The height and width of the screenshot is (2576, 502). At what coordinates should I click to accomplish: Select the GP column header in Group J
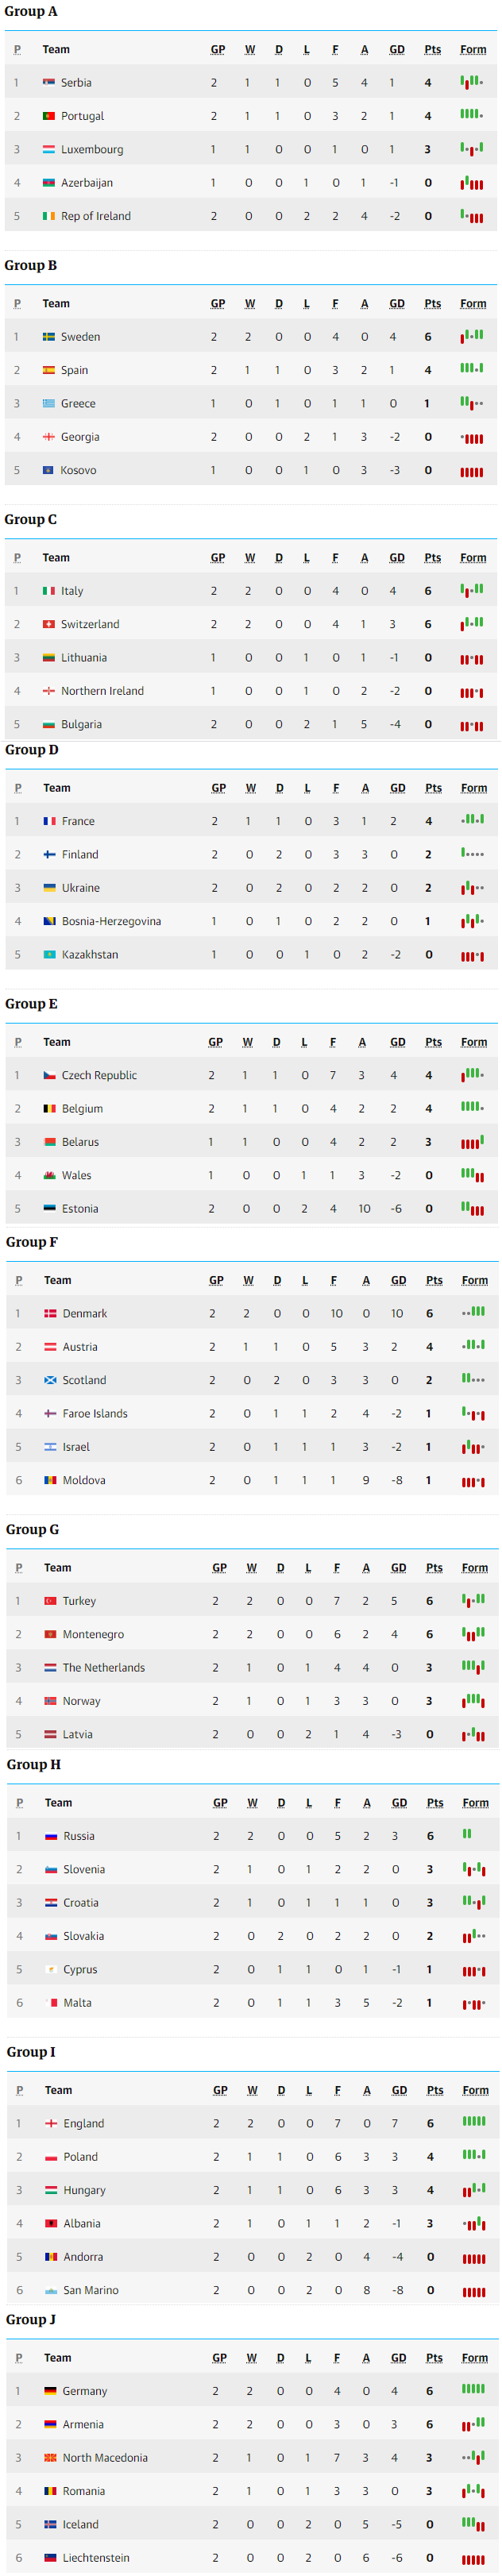pyautogui.click(x=219, y=2358)
